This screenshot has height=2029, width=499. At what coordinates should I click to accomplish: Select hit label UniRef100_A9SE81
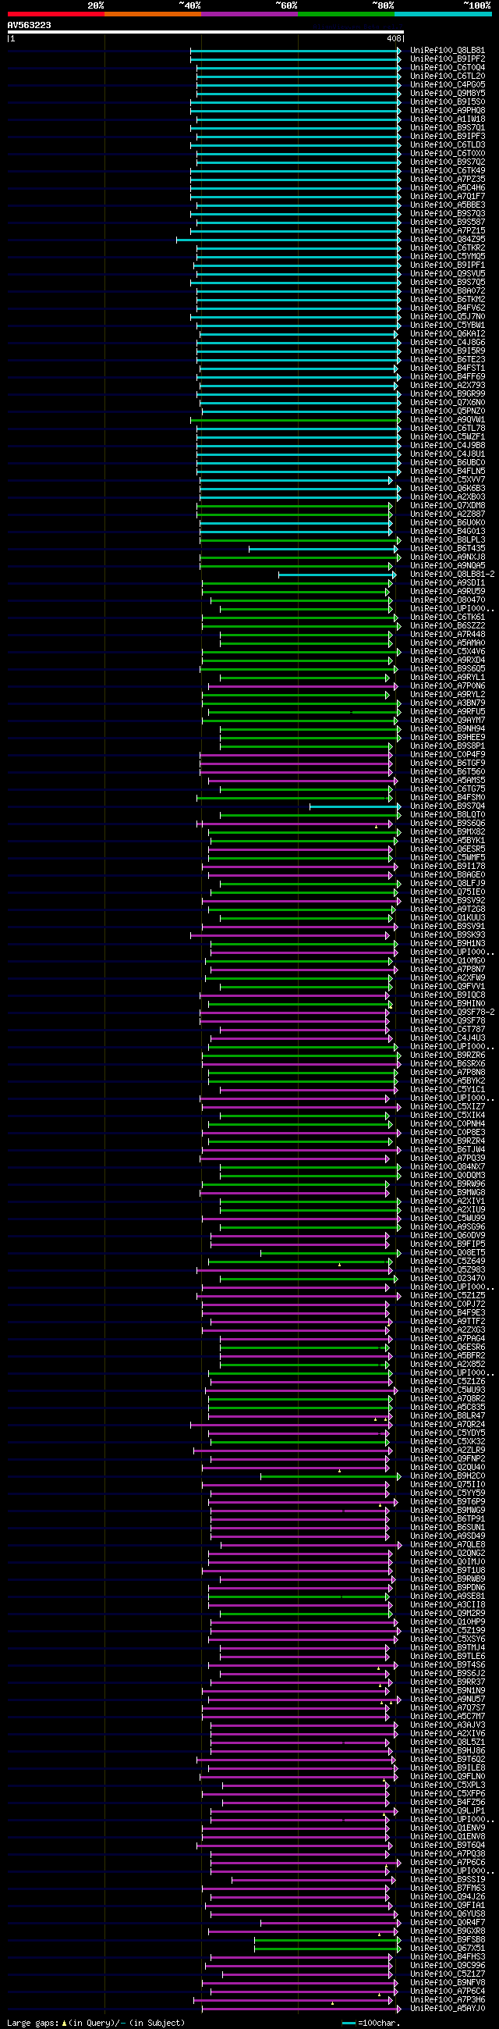[x=448, y=1597]
